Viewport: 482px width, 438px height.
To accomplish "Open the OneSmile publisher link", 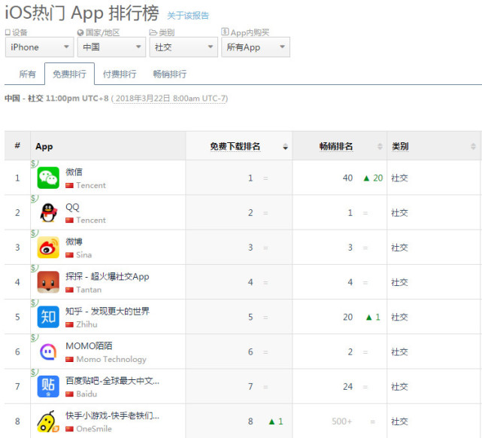I will pos(94,429).
